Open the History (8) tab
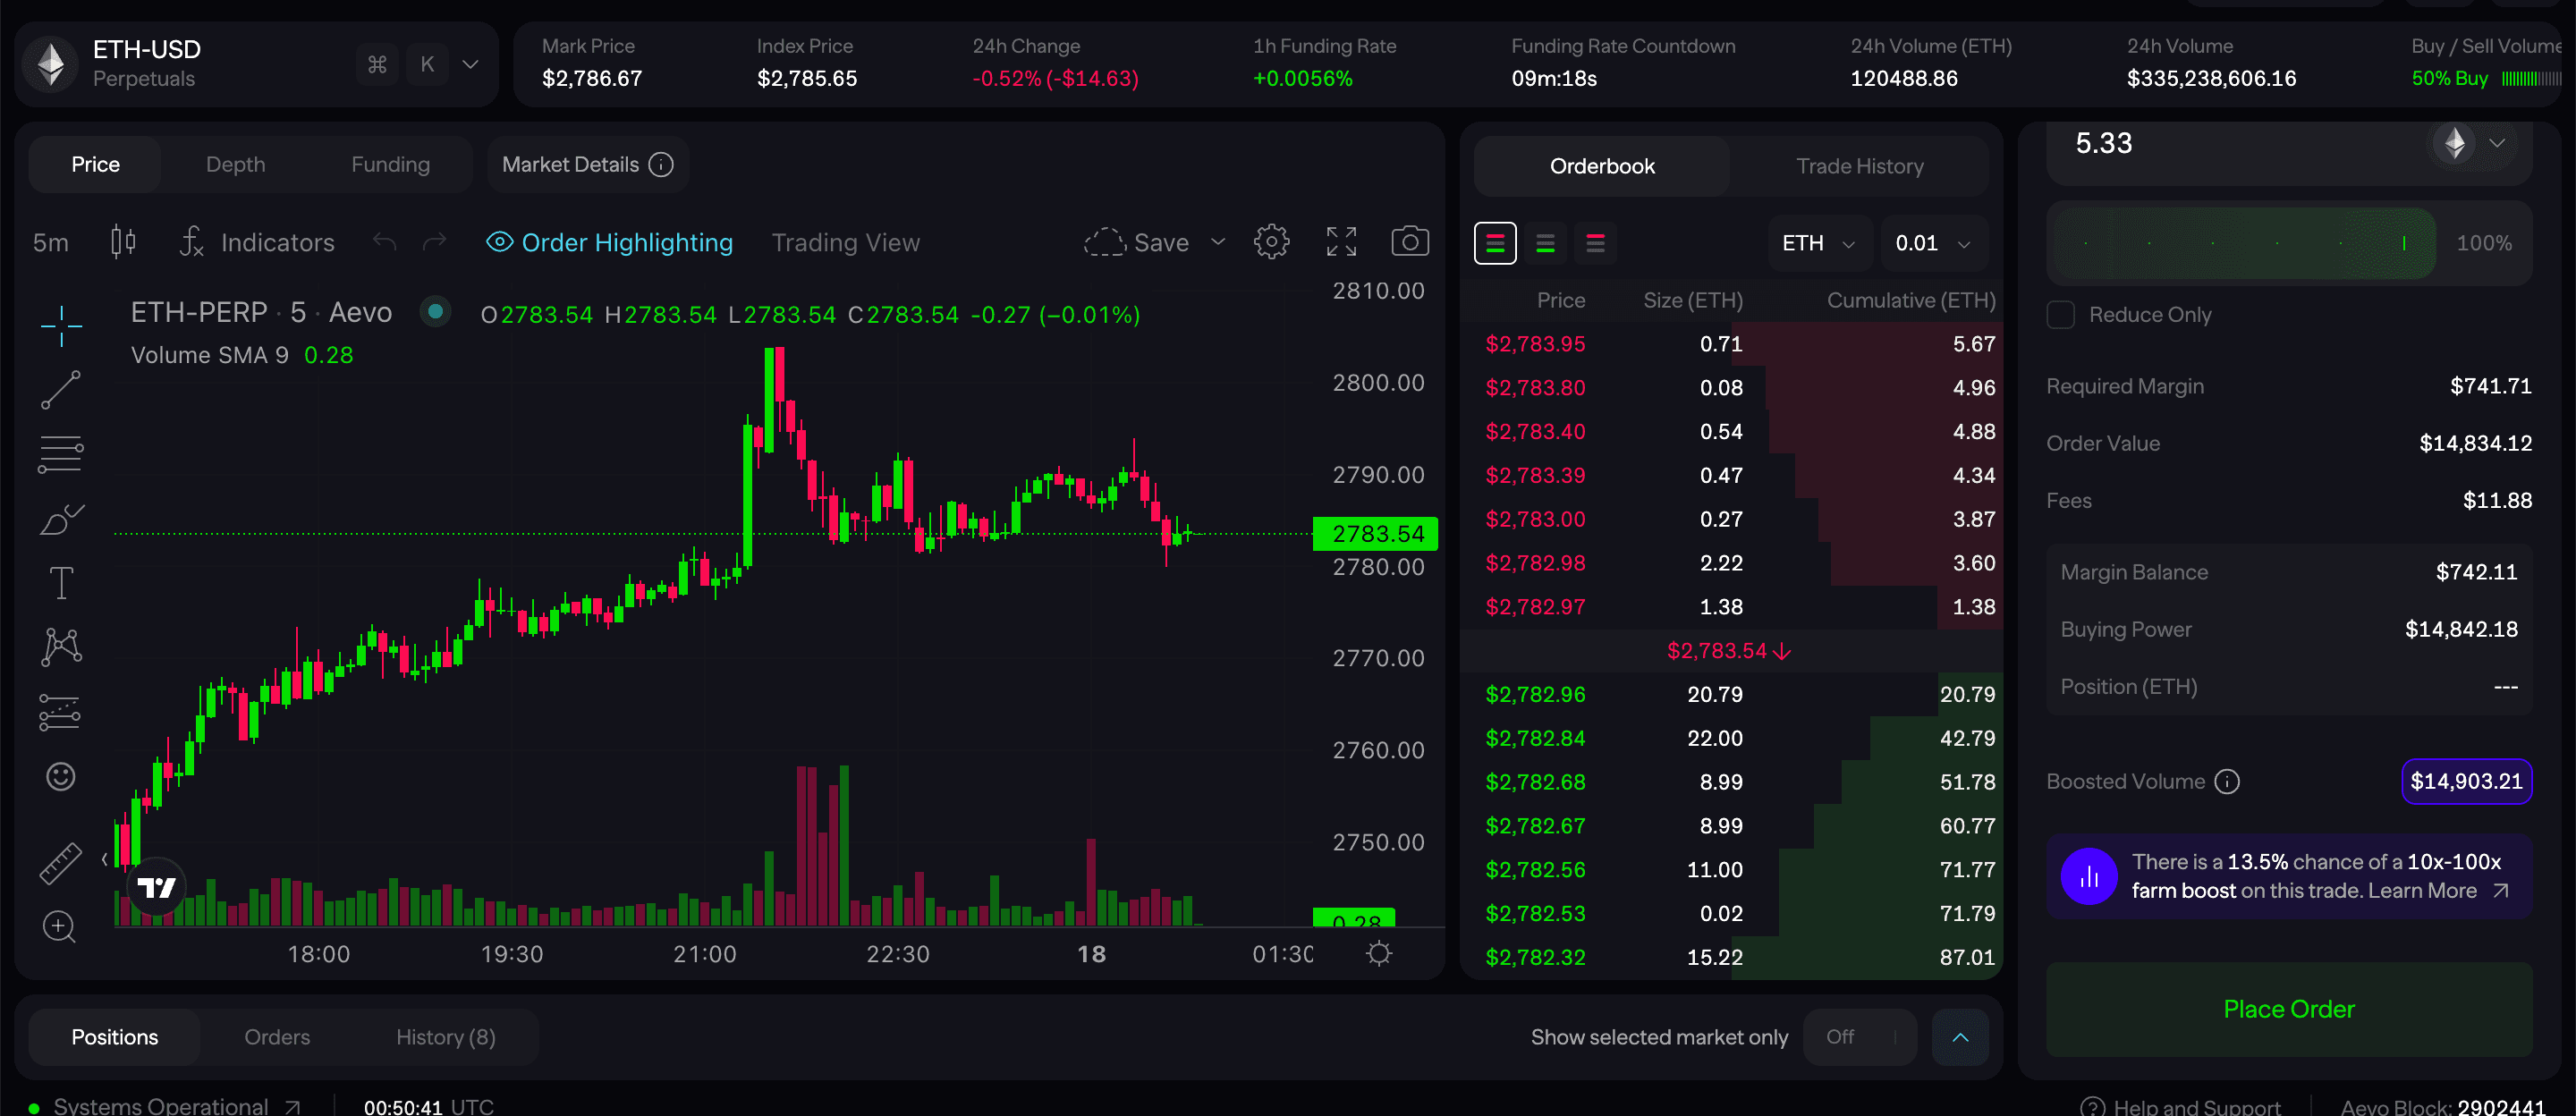The image size is (2576, 1116). 445,1037
